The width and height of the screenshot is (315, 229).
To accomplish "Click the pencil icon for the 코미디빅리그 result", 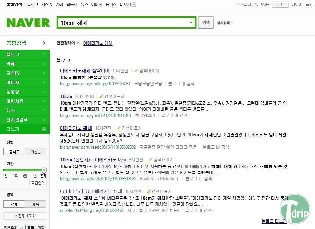I will 149,191.
